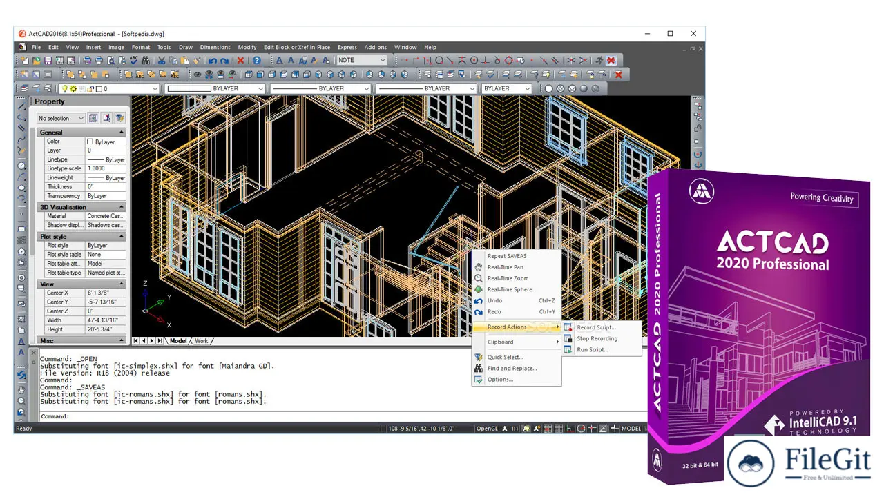Open the layer '0' dropdown
The height and width of the screenshot is (497, 884).
110,88
